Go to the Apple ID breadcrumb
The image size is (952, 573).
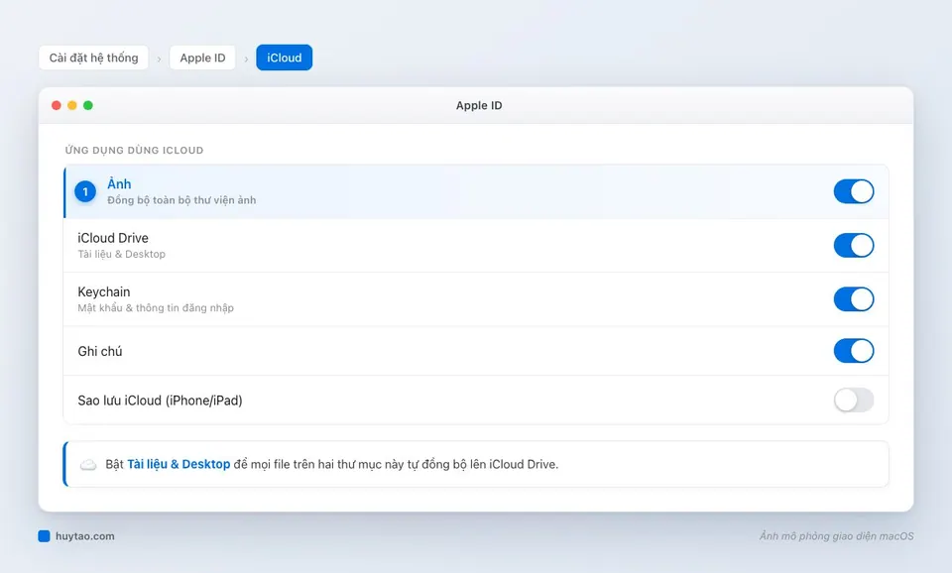pyautogui.click(x=202, y=57)
